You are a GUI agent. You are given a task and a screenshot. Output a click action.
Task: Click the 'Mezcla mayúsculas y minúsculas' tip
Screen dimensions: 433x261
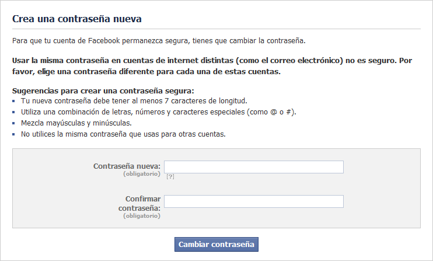pyautogui.click(x=76, y=123)
